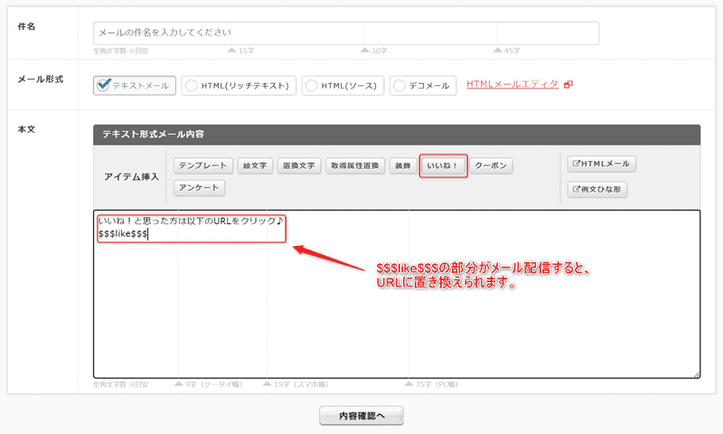This screenshot has width=723, height=434.
Task: Click inside the 本文 body text area
Action: coord(398,307)
